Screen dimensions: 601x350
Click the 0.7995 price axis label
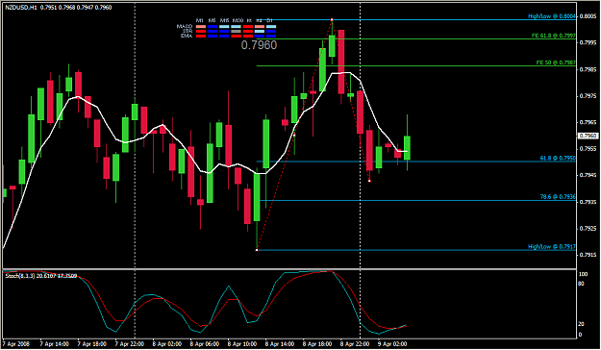588,42
